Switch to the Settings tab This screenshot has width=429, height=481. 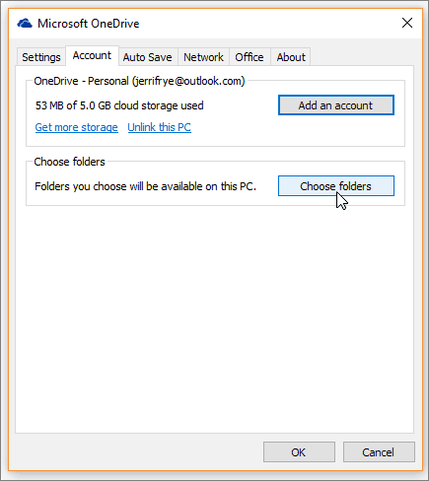click(x=41, y=57)
